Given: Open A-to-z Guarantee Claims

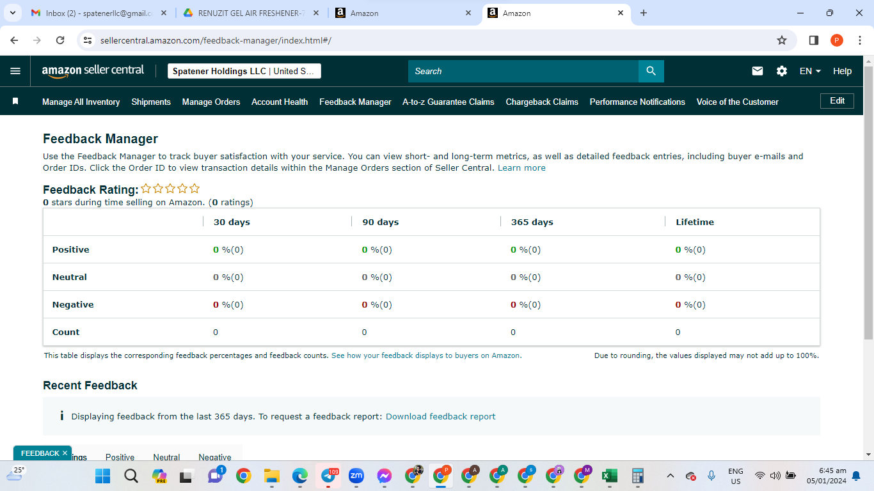Looking at the screenshot, I should pos(449,102).
